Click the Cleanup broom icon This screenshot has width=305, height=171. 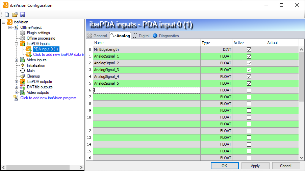pyautogui.click(x=23, y=76)
